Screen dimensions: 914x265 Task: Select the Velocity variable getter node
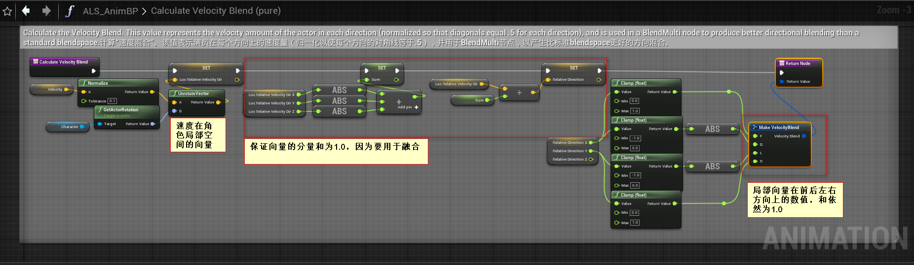click(52, 90)
